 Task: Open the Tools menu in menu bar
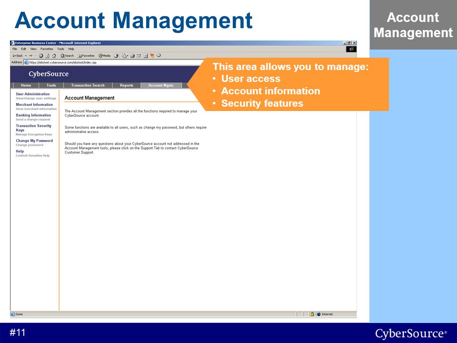60,49
